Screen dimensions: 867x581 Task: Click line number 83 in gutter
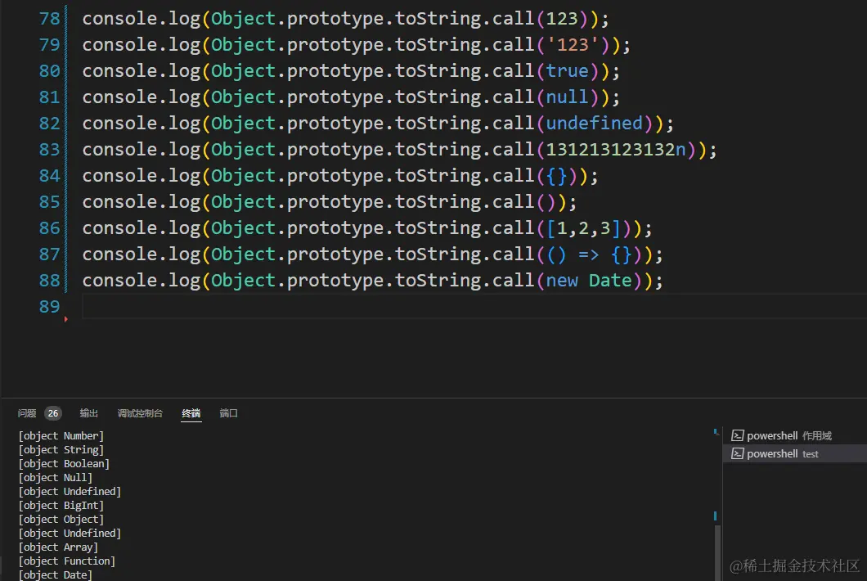[x=49, y=150]
